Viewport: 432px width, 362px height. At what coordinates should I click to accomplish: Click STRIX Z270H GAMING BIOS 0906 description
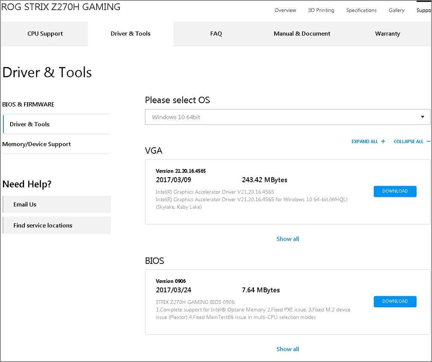pos(195,302)
